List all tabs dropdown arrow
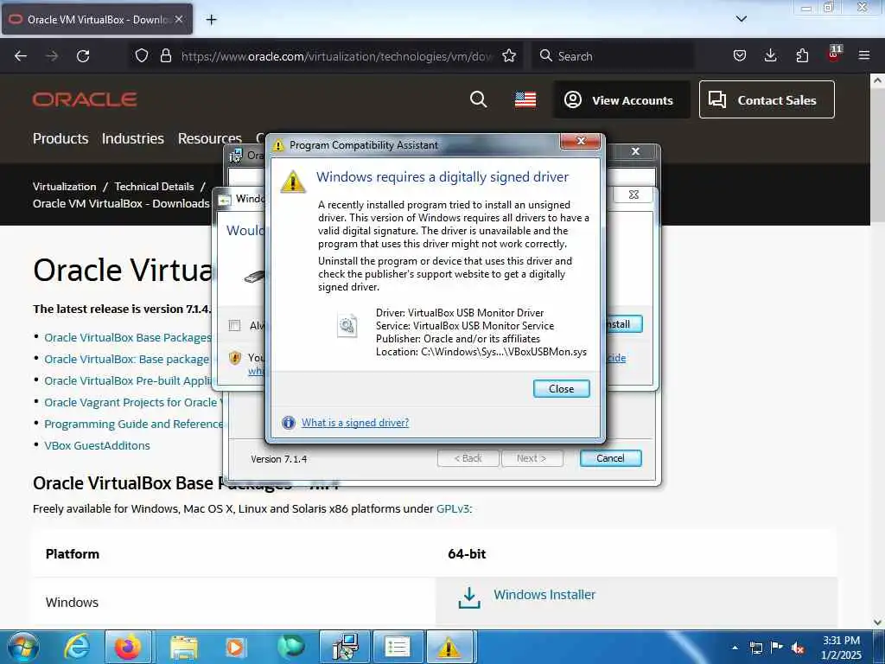This screenshot has width=885, height=664. tap(742, 19)
